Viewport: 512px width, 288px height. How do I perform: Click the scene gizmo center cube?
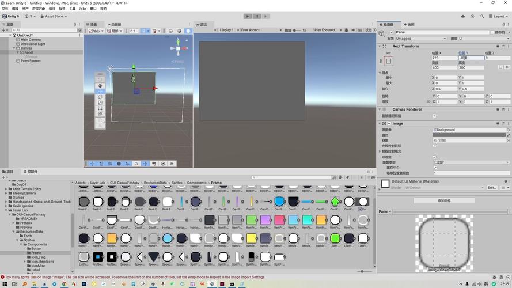tap(178, 48)
